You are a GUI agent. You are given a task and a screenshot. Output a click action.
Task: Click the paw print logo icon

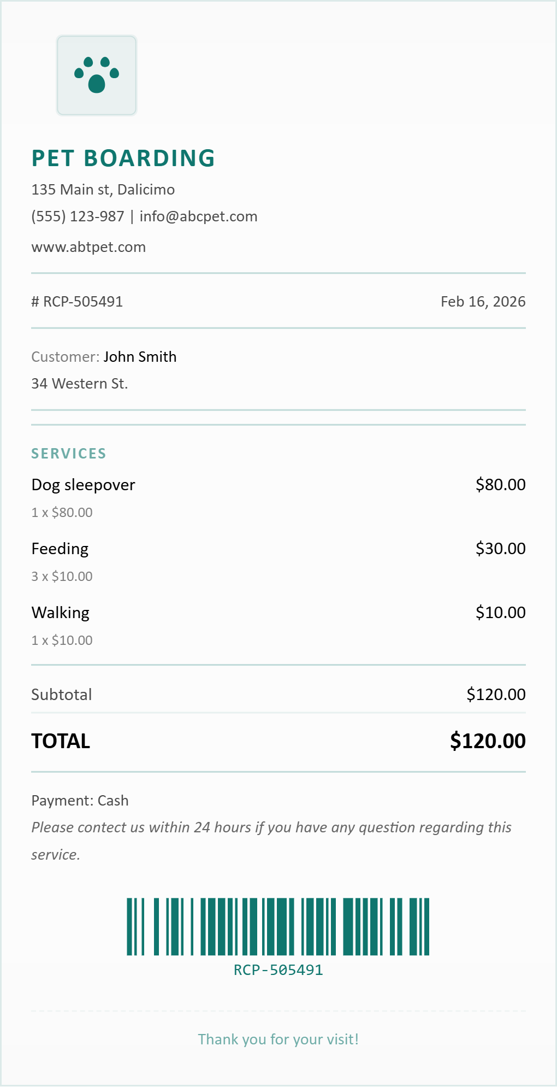97,75
